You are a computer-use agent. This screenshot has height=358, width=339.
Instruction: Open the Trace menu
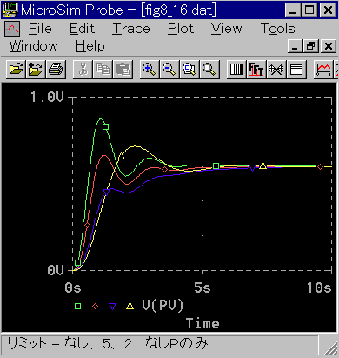click(131, 29)
